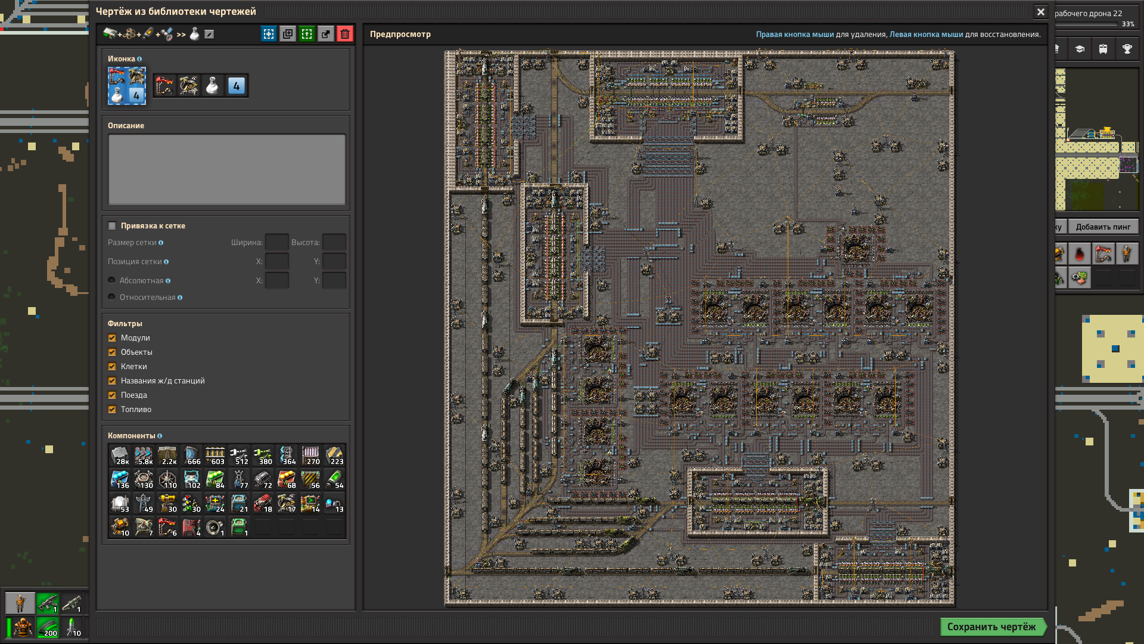Click the duplicate blueprint copy icon
The height and width of the screenshot is (644, 1144).
point(288,34)
